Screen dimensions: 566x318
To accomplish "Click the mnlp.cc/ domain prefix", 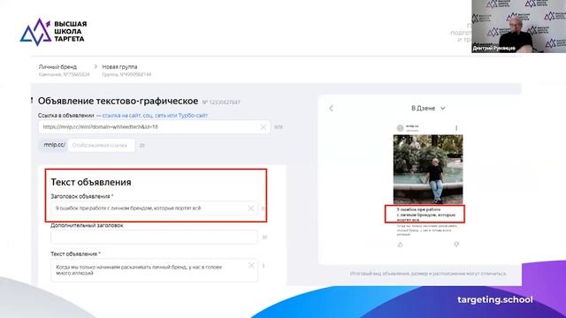I will [54, 145].
